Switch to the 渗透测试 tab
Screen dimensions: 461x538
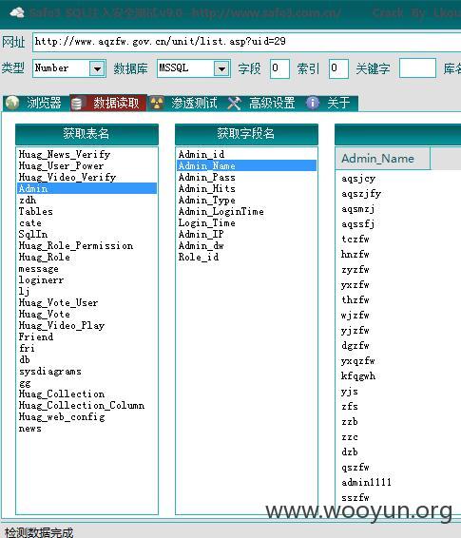point(194,104)
